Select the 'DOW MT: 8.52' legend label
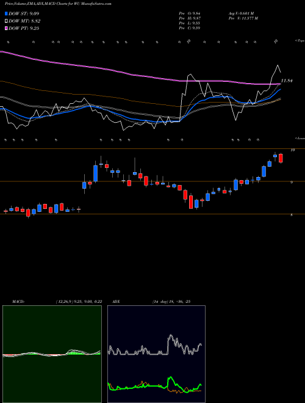 point(24,21)
